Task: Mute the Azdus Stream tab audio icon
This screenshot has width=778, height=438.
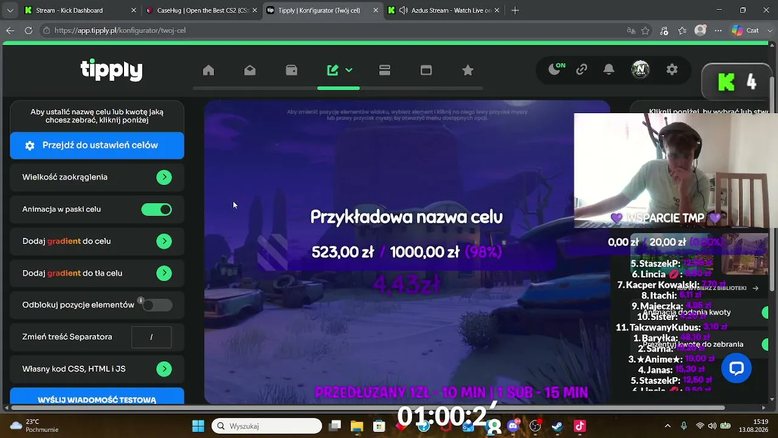Action: click(403, 10)
